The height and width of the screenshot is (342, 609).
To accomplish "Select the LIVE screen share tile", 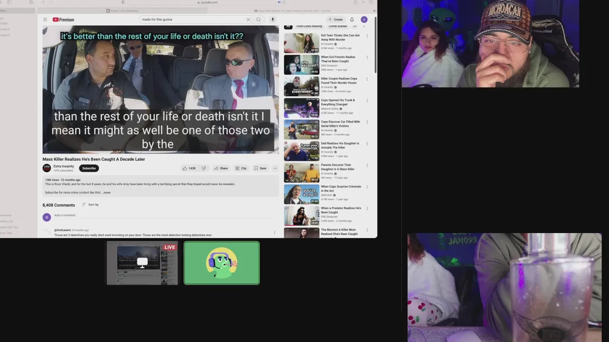I will click(x=142, y=263).
